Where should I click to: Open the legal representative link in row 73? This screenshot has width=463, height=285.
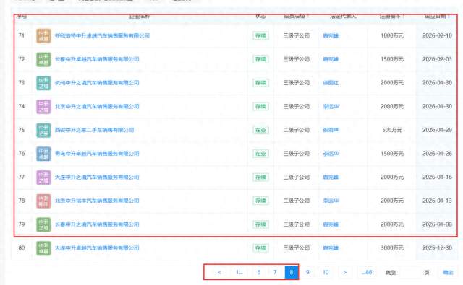pyautogui.click(x=331, y=83)
